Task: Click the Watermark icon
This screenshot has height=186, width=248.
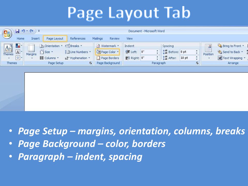Action: tap(98, 46)
